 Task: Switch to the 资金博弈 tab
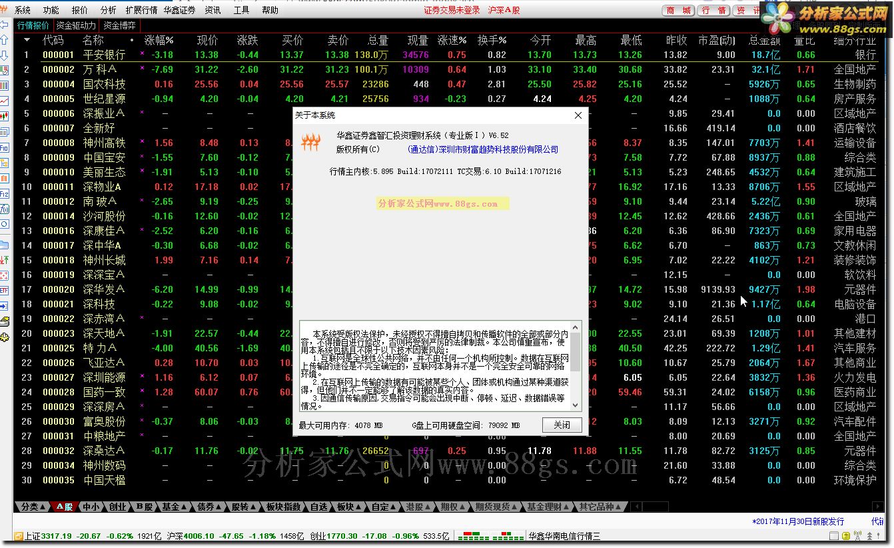pyautogui.click(x=119, y=26)
